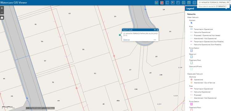The image size is (231, 111).
Task: Click parcel number 57 on the map
Action: [45, 61]
